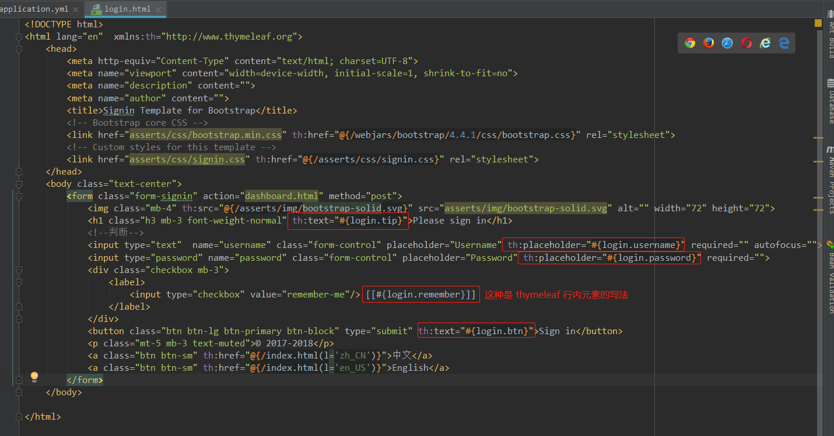The image size is (834, 436).
Task: Click "#{login.btn}" button text expression
Action: [496, 331]
